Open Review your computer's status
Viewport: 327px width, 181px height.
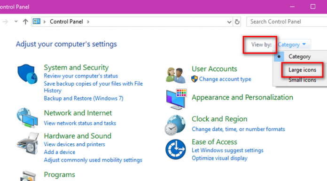coord(81,76)
